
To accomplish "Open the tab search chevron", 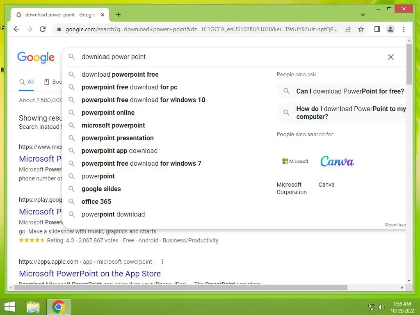I will click(x=363, y=15).
